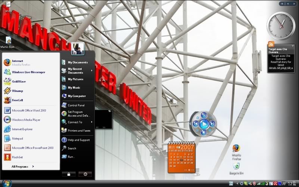Click the power button in Start menu
The height and width of the screenshot is (187, 299).
tap(85, 174)
